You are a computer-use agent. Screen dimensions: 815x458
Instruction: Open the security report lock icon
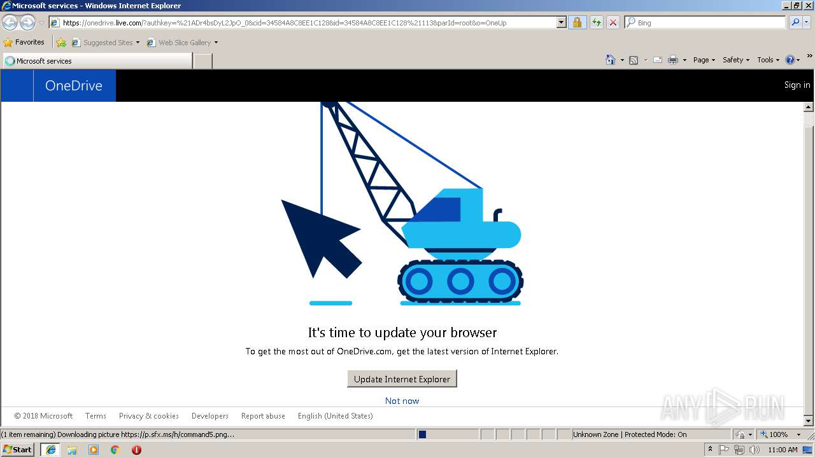577,23
